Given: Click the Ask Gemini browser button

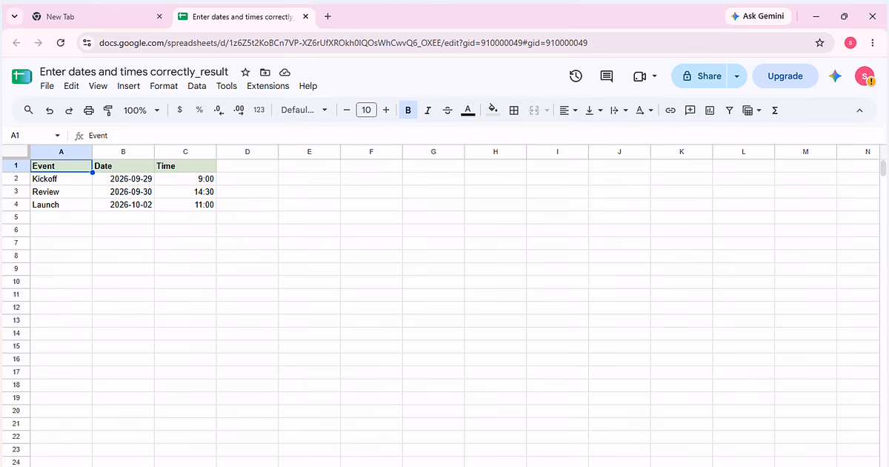Looking at the screenshot, I should tap(758, 16).
